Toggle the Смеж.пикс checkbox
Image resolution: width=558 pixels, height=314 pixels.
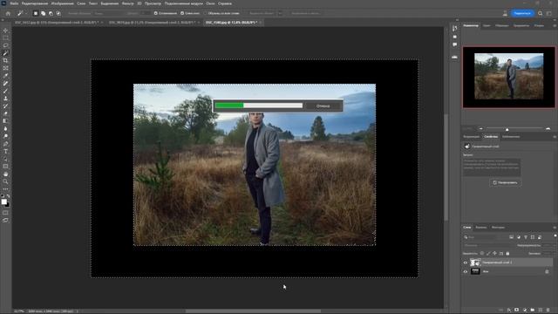(x=182, y=13)
